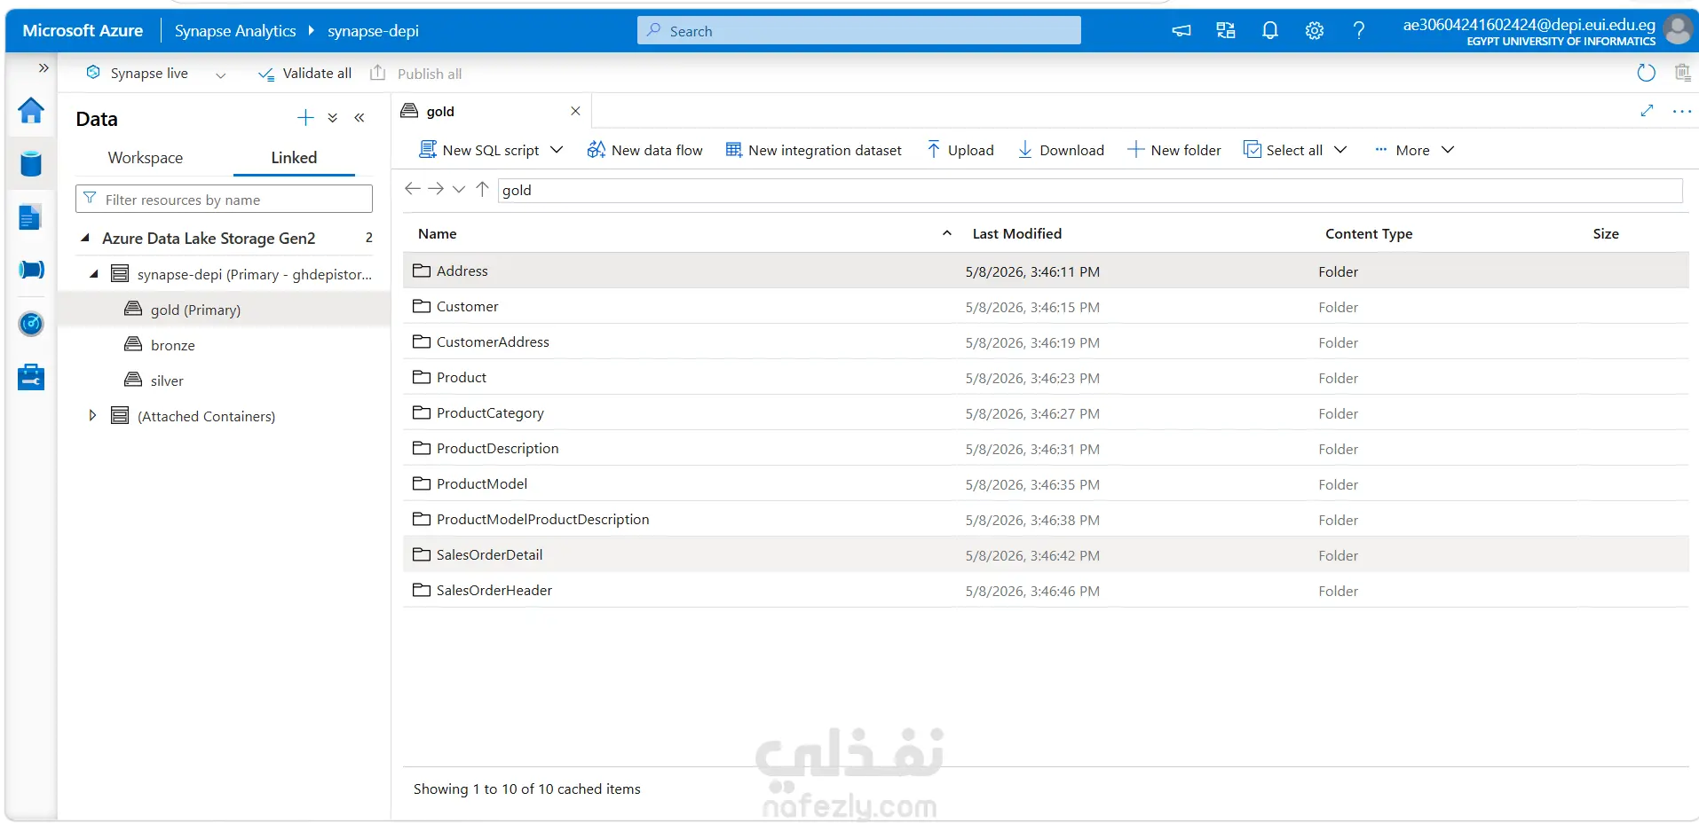Select the Customer folder row
Image resolution: width=1699 pixels, height=824 pixels.
pos(1046,306)
